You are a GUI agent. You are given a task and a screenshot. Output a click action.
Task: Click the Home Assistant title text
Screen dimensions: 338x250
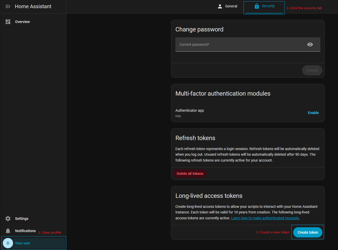(33, 6)
